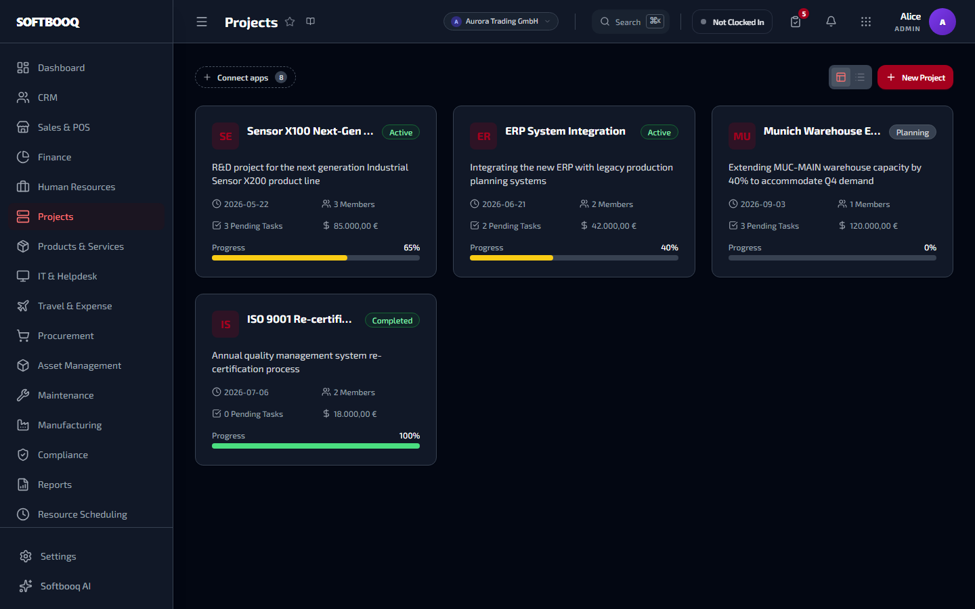
Task: Click the Connect apps button
Action: (245, 77)
